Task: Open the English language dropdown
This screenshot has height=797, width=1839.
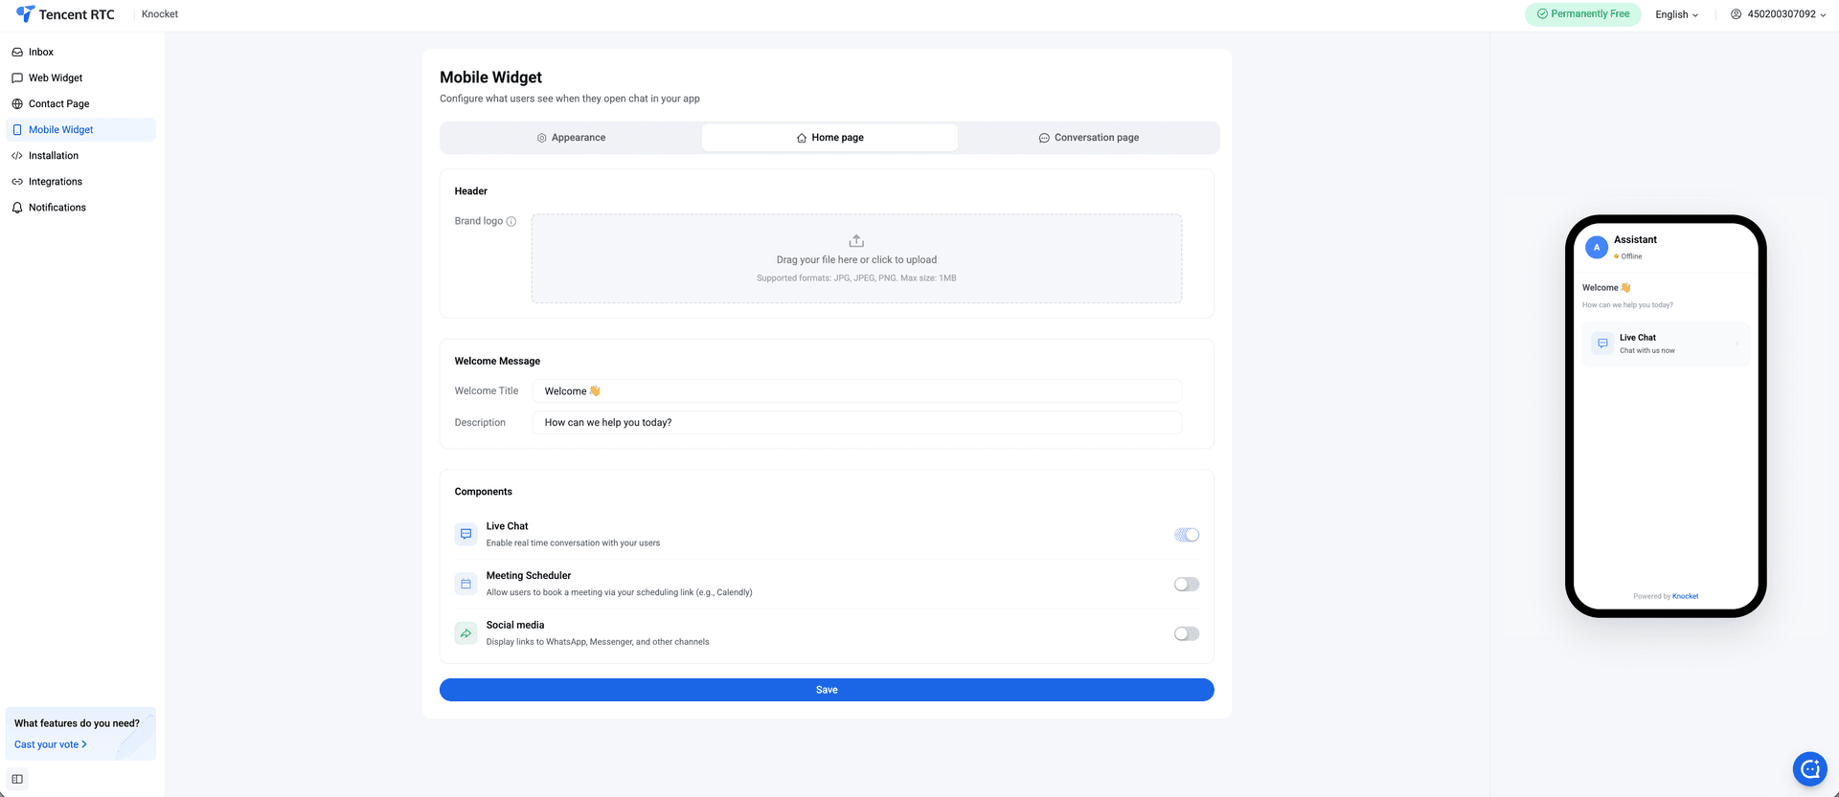Action: click(x=1676, y=14)
